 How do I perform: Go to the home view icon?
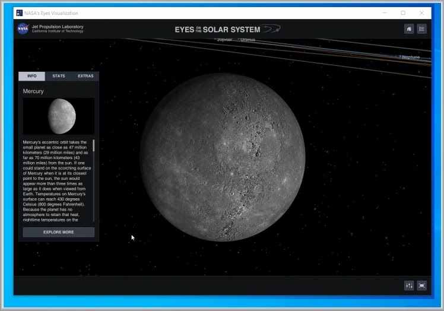click(409, 29)
